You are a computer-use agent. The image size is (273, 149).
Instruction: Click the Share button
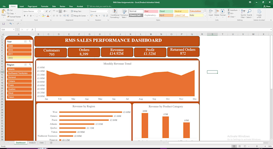click(x=267, y=6)
